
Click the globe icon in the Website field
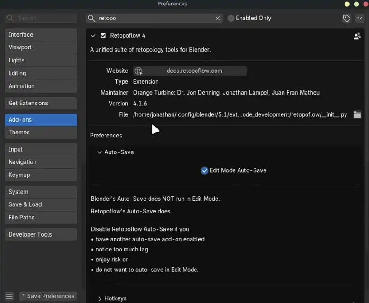(x=139, y=71)
